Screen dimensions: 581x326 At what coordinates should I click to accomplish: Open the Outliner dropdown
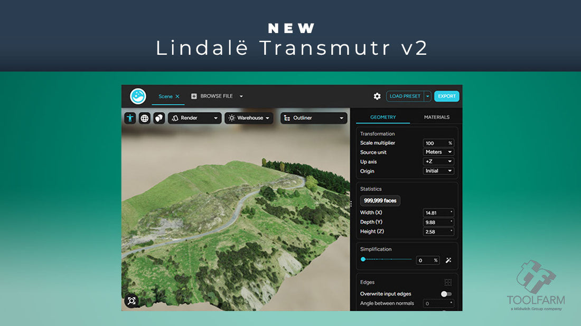[x=313, y=118]
